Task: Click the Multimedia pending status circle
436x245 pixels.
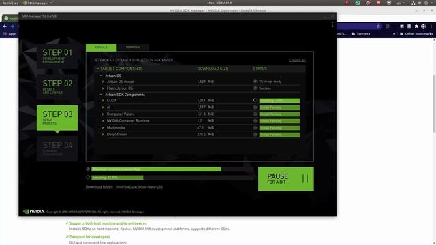Action: (x=255, y=128)
